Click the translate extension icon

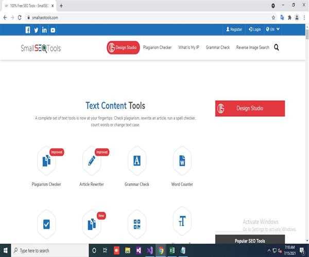point(282,17)
